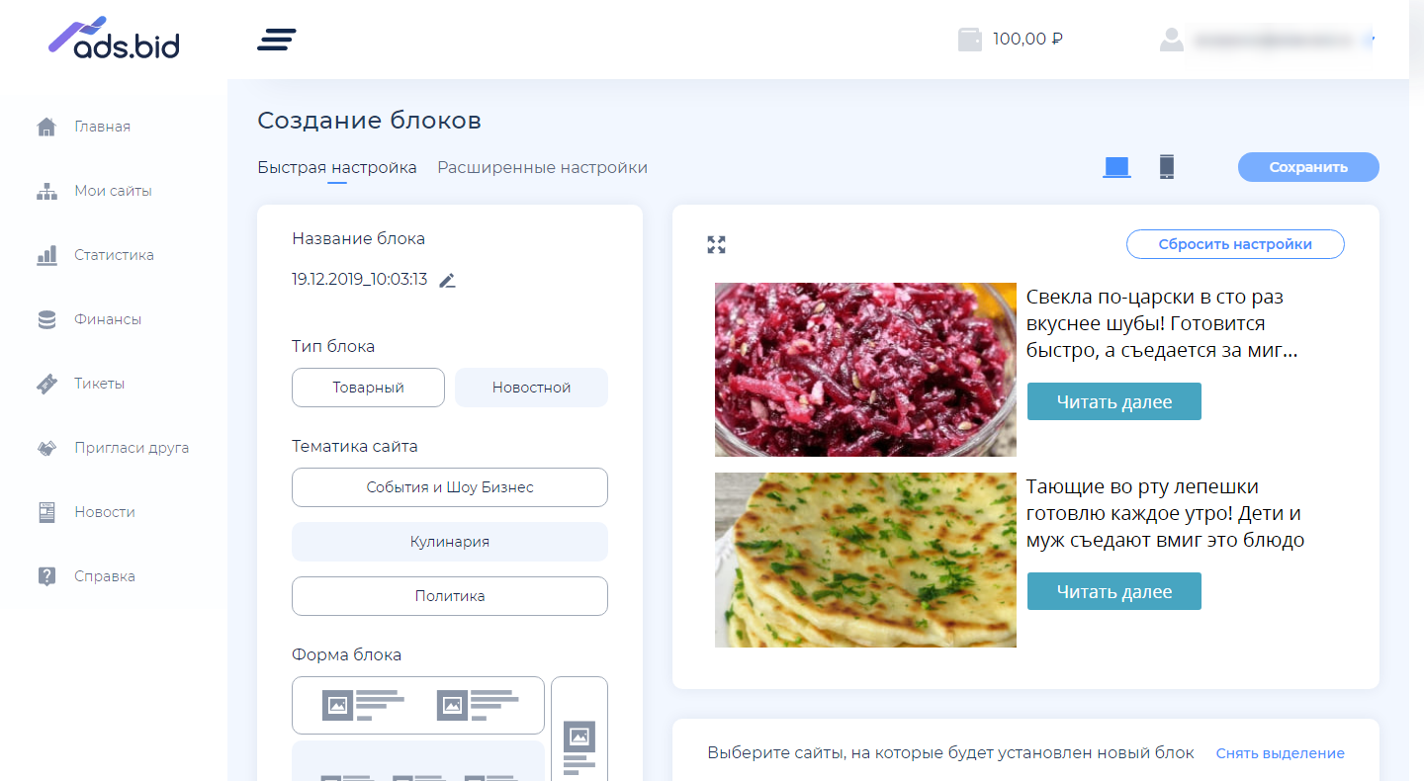Click the wallet balance icon
Screen dimensions: 1424x781
(x=970, y=40)
